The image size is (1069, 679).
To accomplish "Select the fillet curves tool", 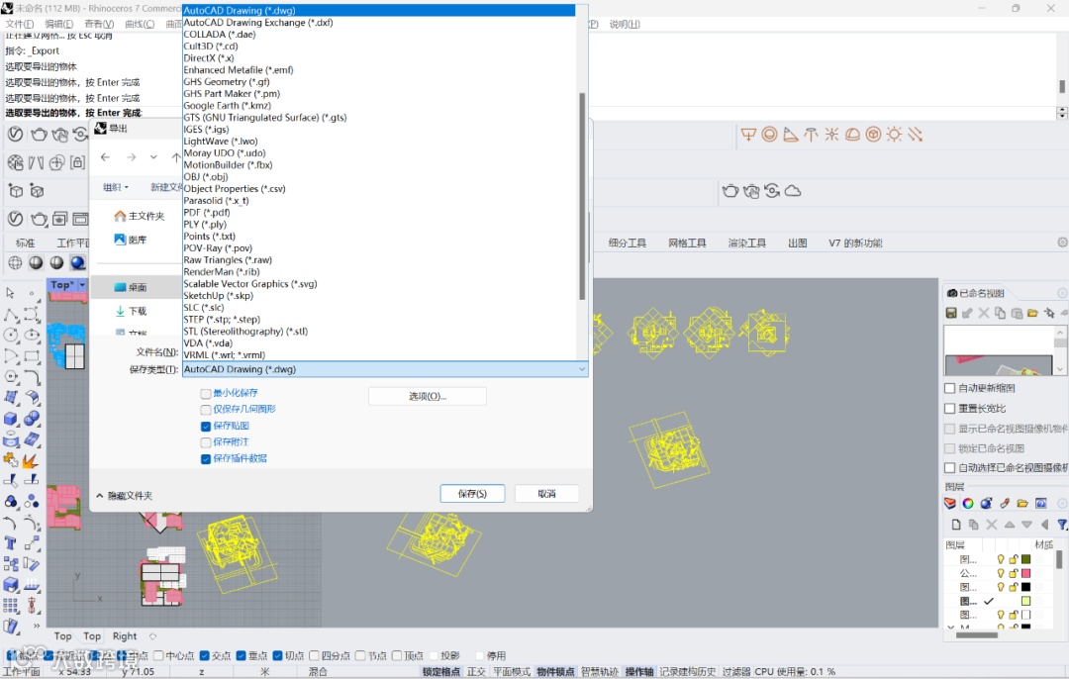I will pos(32,377).
